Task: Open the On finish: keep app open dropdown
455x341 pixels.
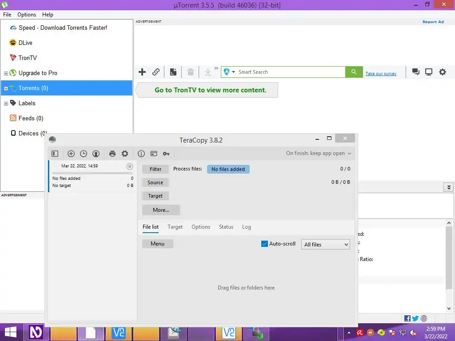Action: pos(318,153)
